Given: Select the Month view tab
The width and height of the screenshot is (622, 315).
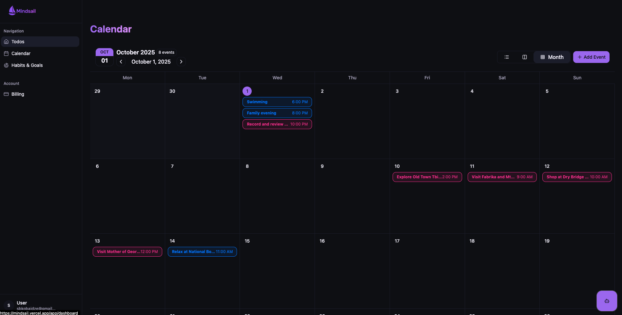Looking at the screenshot, I should tap(552, 57).
